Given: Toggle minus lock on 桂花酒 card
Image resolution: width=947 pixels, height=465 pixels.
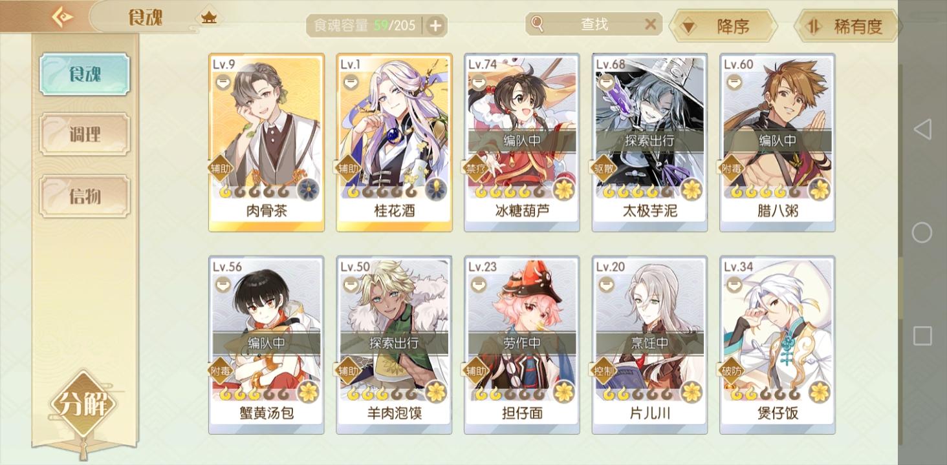Looking at the screenshot, I should click(x=350, y=82).
